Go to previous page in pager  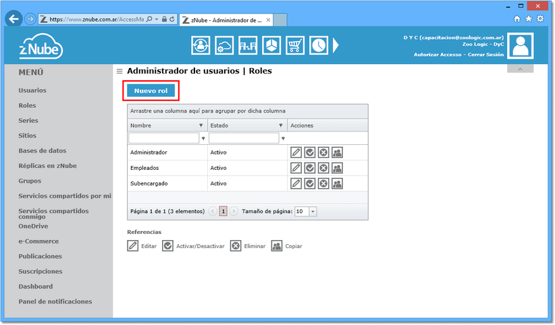(213, 212)
